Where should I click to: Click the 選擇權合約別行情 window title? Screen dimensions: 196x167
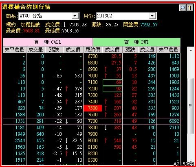click(x=26, y=7)
